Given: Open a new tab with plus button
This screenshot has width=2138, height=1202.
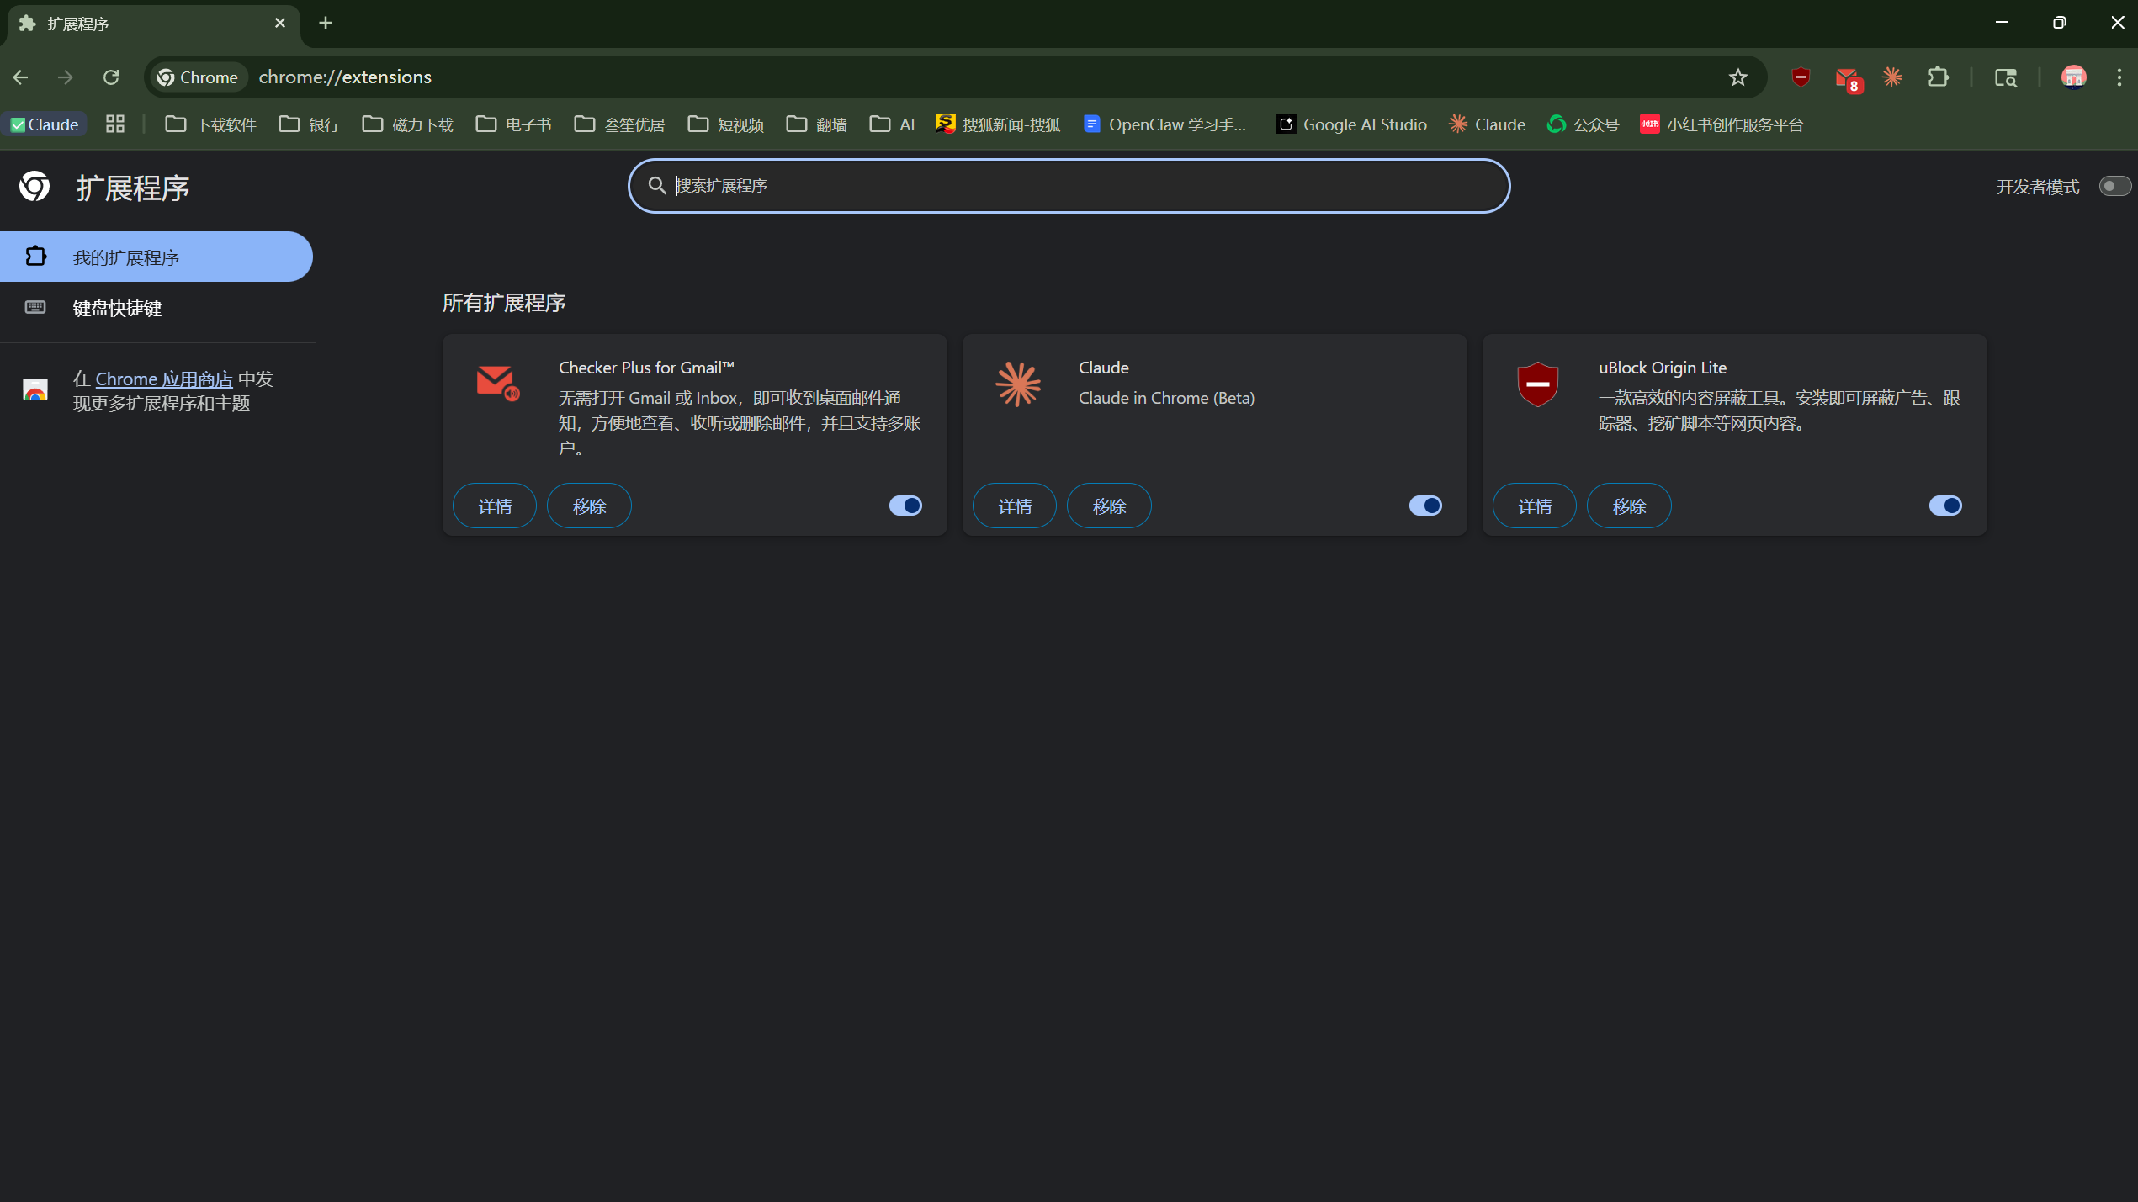Looking at the screenshot, I should [x=326, y=24].
